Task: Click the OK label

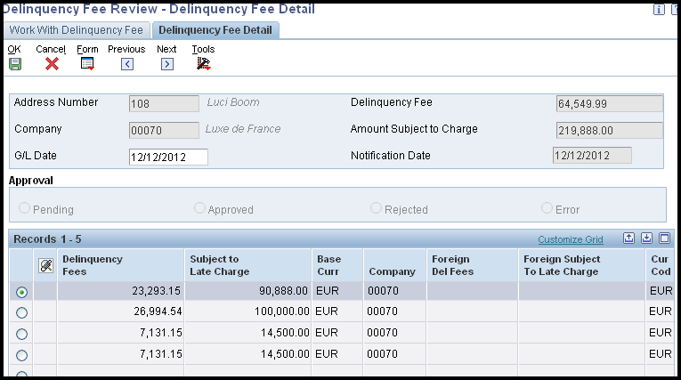Action: click(14, 49)
